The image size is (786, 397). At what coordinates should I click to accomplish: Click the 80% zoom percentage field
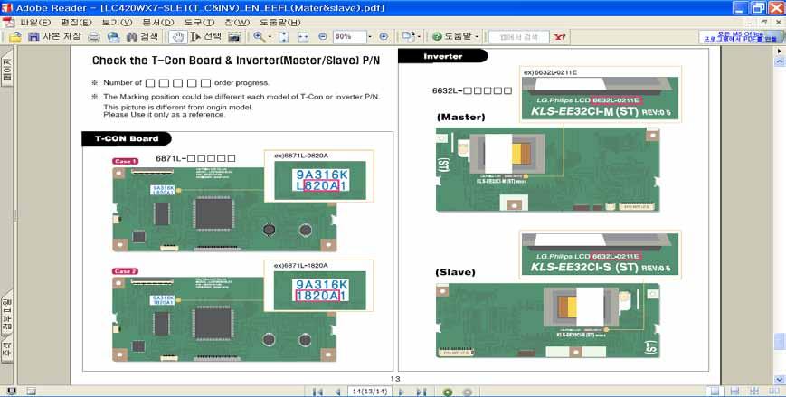[349, 36]
